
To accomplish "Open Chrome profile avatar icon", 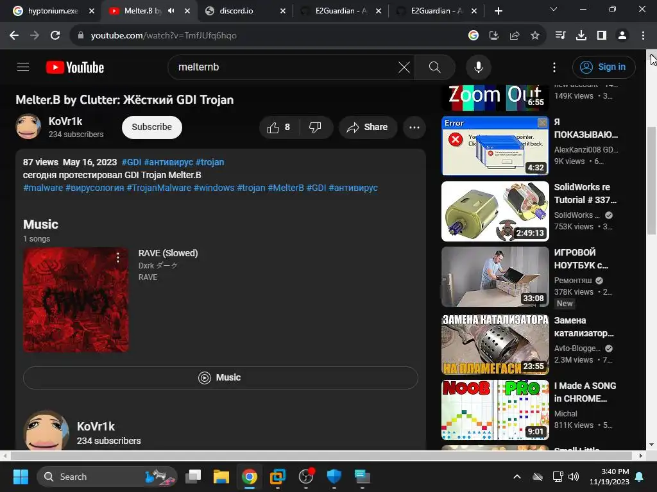I will [622, 36].
